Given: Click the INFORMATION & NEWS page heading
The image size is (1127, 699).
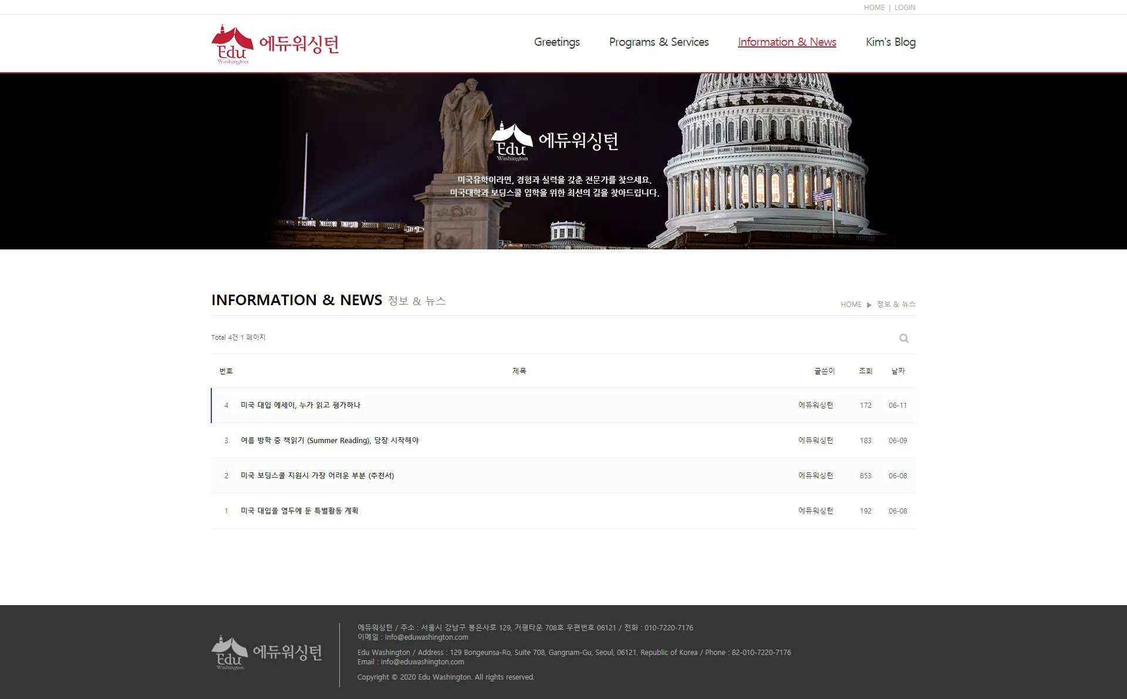Looking at the screenshot, I should (296, 300).
